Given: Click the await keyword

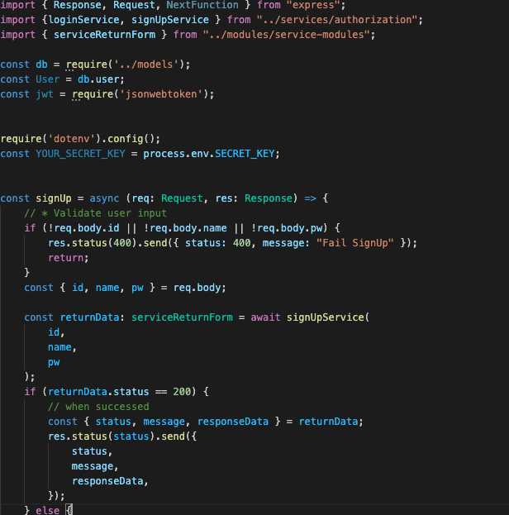Looking at the screenshot, I should tap(265, 317).
